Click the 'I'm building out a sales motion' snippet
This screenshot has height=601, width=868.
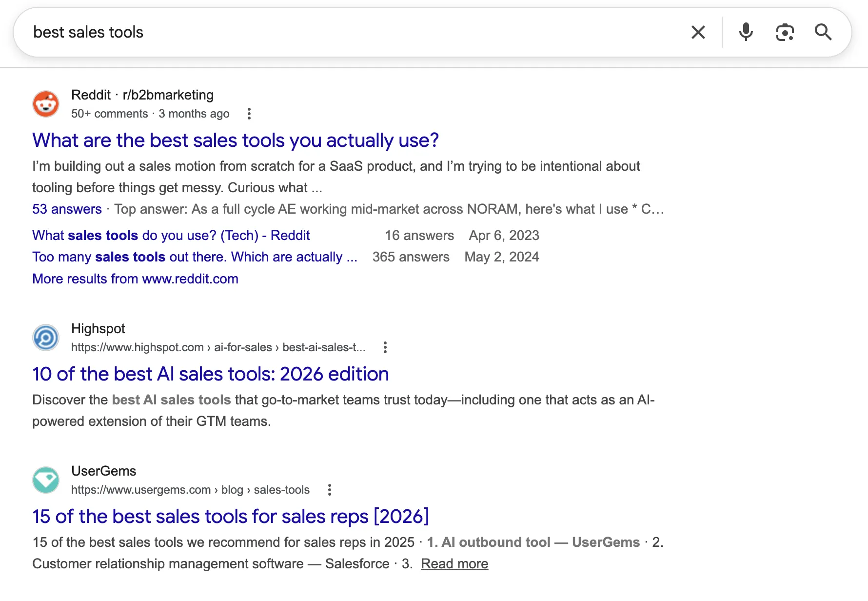(x=336, y=177)
